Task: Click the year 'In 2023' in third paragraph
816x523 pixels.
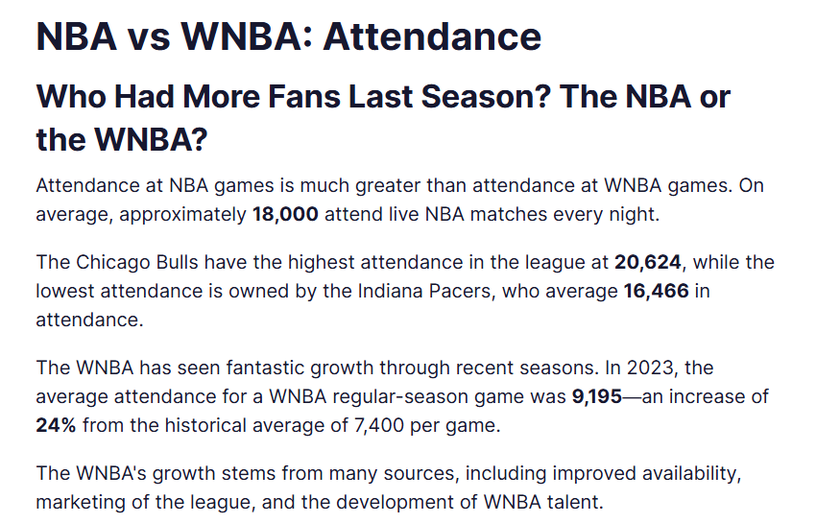Action: (640, 368)
